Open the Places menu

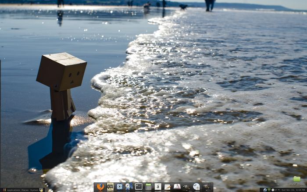point(25,190)
